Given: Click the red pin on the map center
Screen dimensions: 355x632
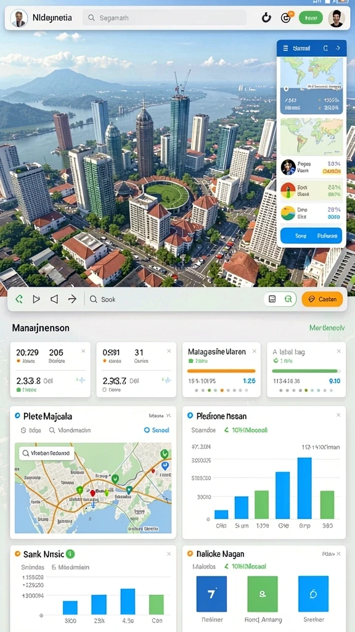Looking at the screenshot, I should click(92, 493).
